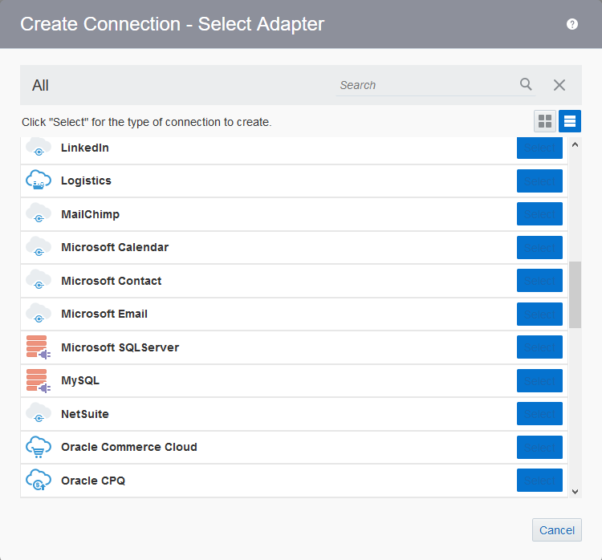Click into the Search field

tap(427, 85)
